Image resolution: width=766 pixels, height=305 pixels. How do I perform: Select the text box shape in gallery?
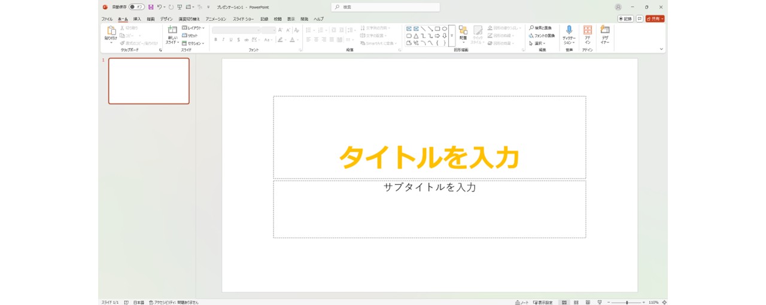409,29
